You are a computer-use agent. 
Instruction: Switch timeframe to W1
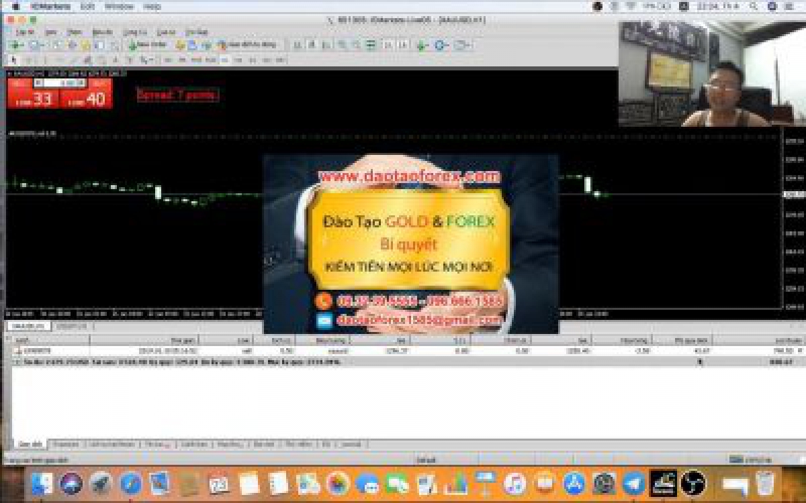tap(267, 60)
